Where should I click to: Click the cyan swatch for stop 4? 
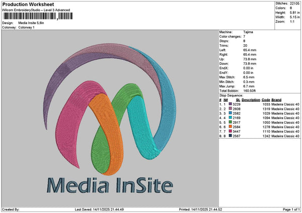pos(230,118)
